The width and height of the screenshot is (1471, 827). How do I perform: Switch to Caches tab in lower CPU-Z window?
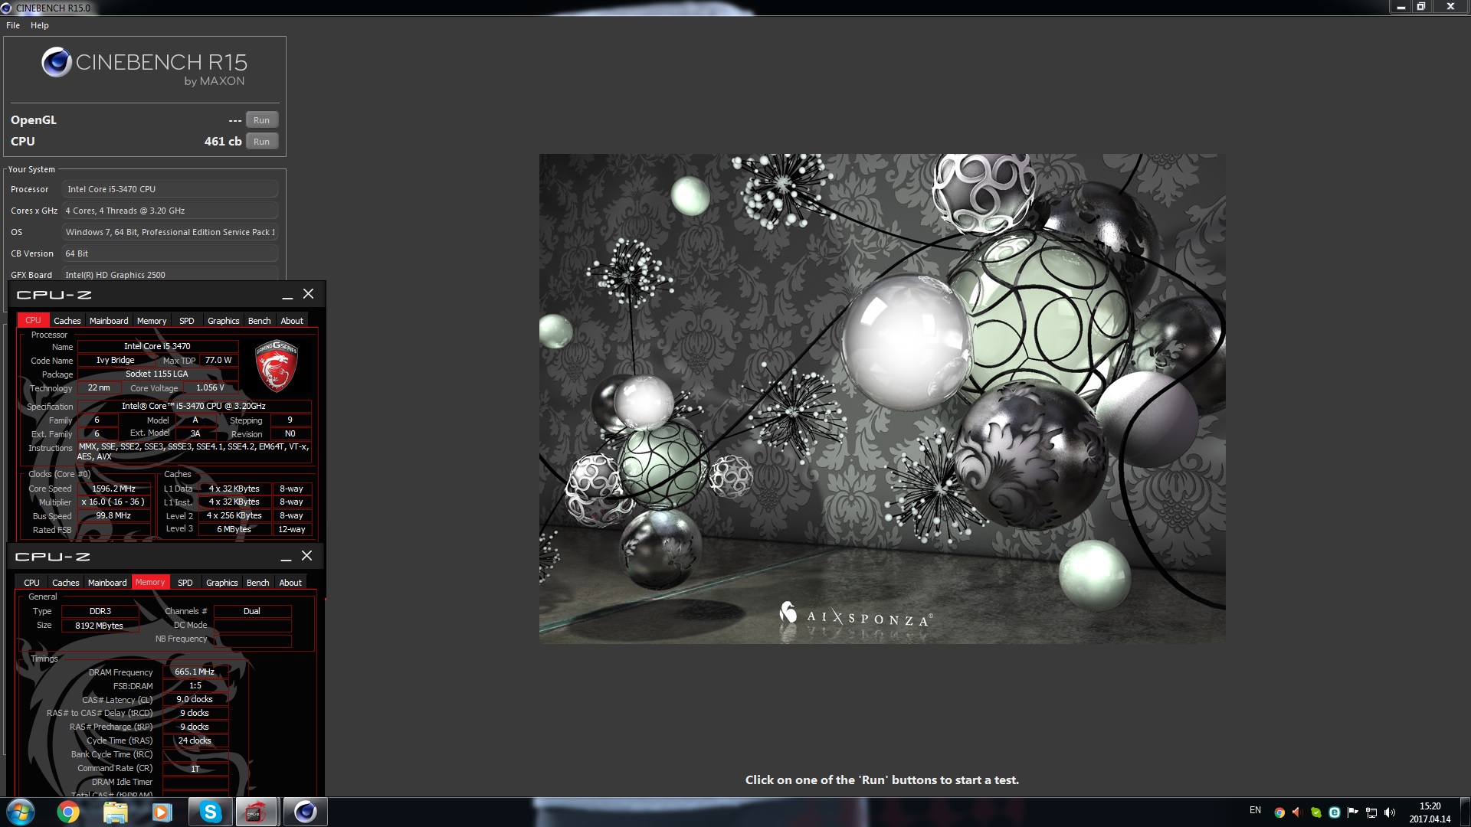[x=65, y=583]
